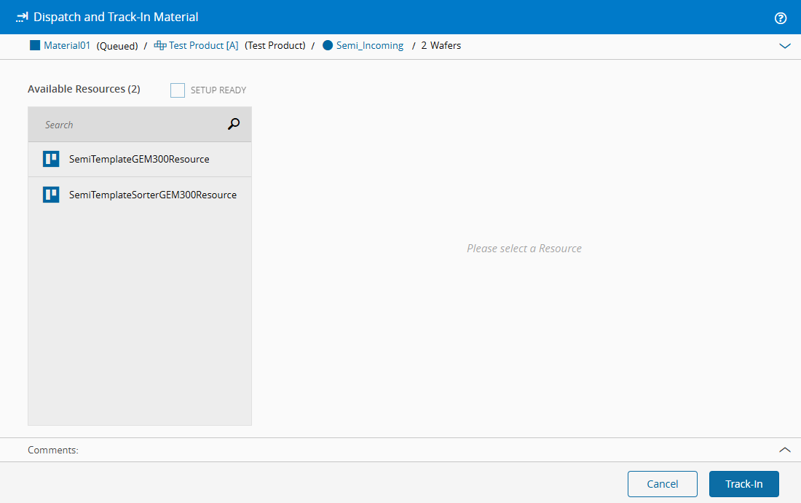The height and width of the screenshot is (503, 801).
Task: Follow the Semi_Incoming step link
Action: 370,45
